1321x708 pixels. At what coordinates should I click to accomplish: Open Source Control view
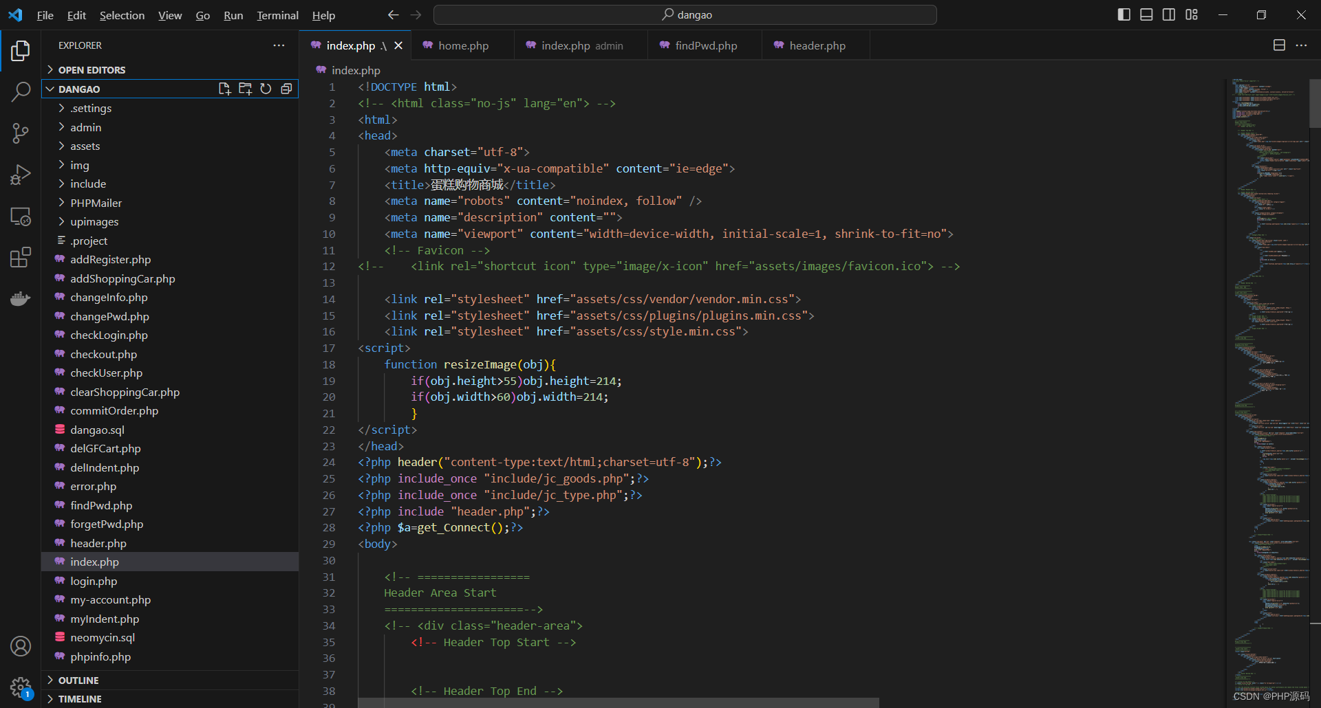(x=21, y=133)
